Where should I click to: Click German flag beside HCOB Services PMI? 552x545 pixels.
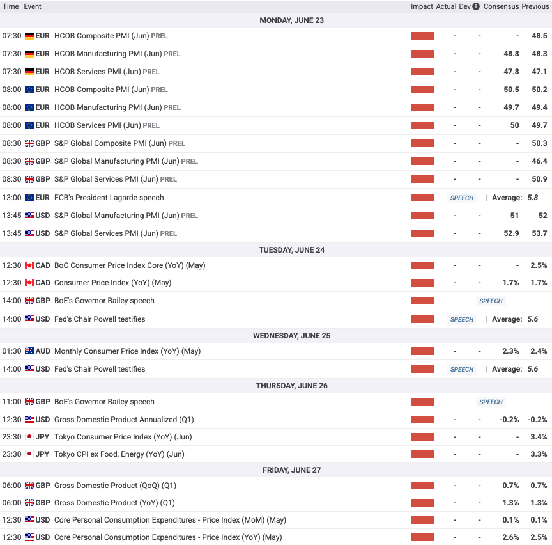point(29,72)
